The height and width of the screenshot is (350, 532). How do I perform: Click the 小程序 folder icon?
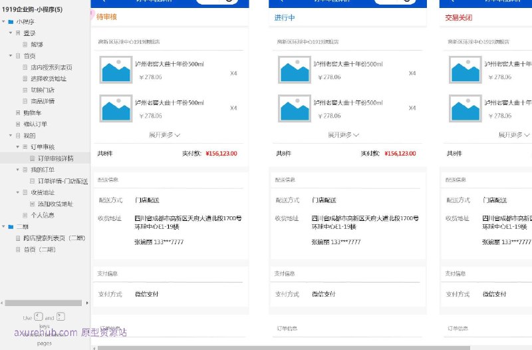pyautogui.click(x=11, y=22)
